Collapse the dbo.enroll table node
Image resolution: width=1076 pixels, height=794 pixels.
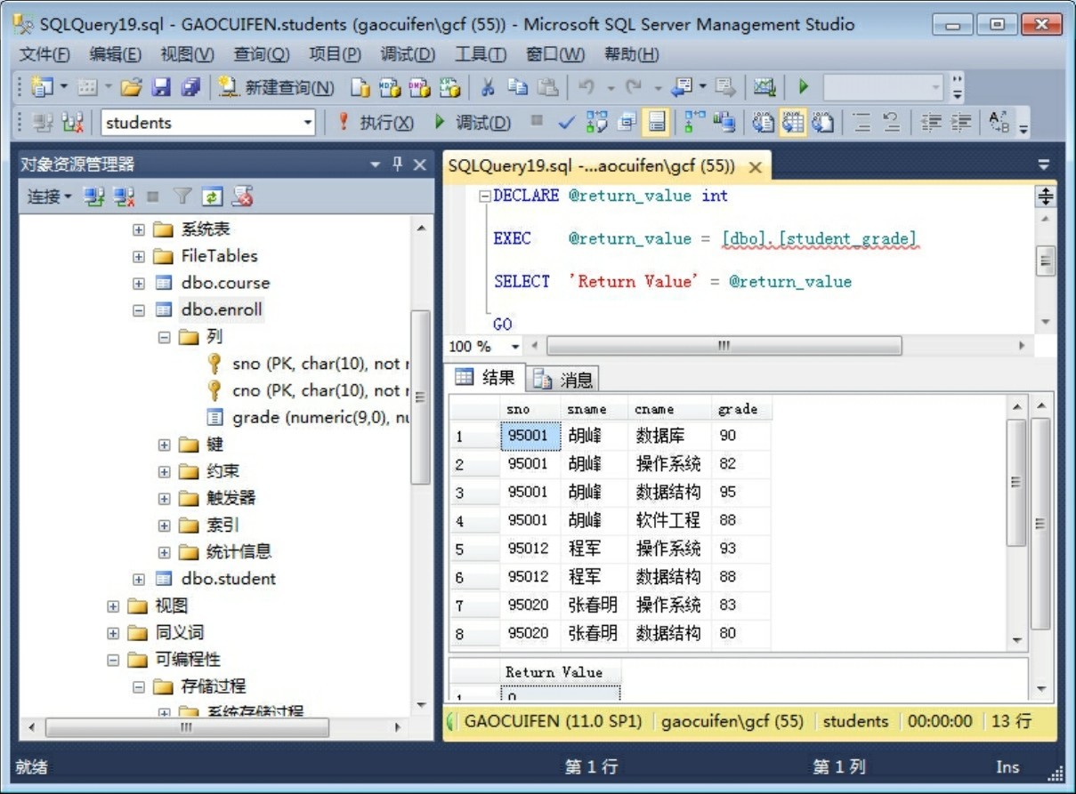tap(138, 310)
